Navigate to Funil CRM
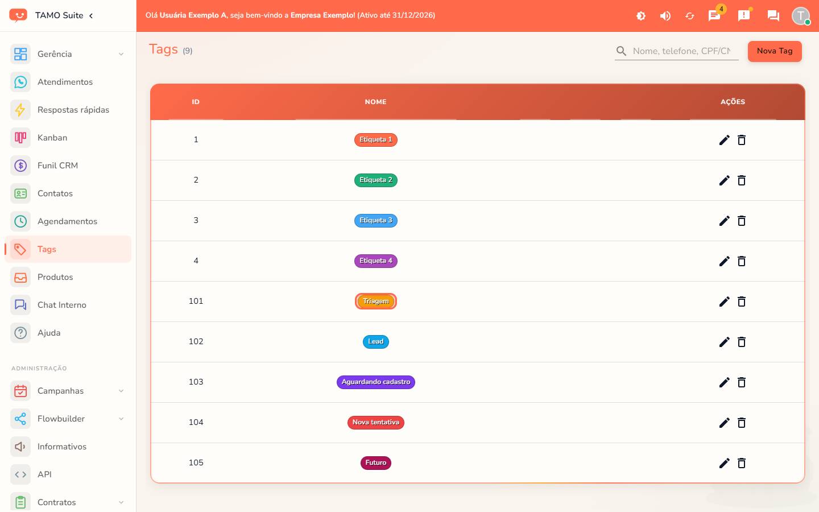 (x=68, y=166)
